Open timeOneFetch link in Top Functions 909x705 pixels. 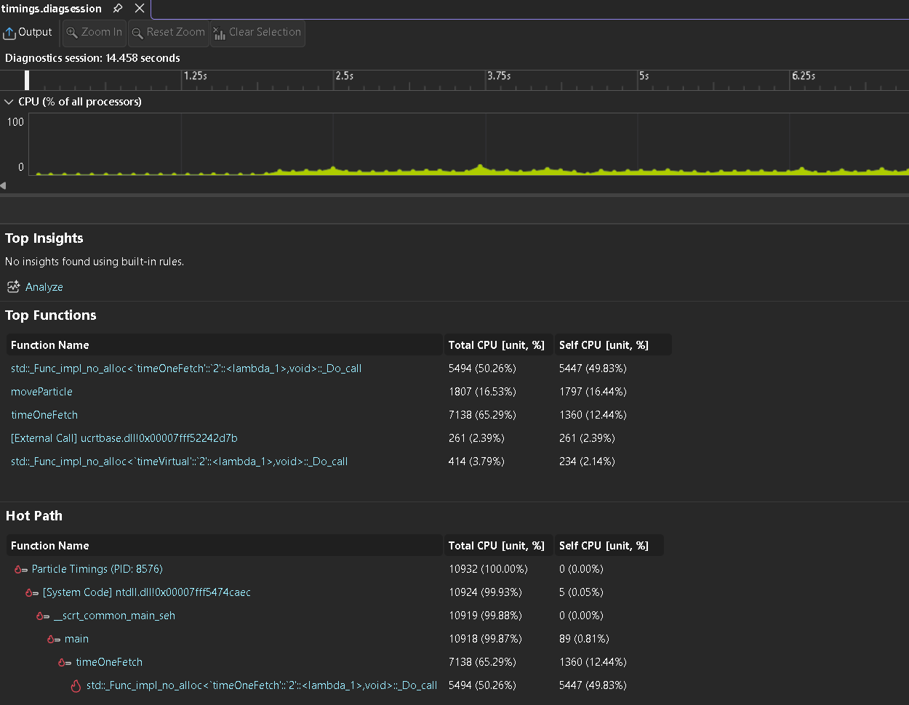pyautogui.click(x=44, y=415)
